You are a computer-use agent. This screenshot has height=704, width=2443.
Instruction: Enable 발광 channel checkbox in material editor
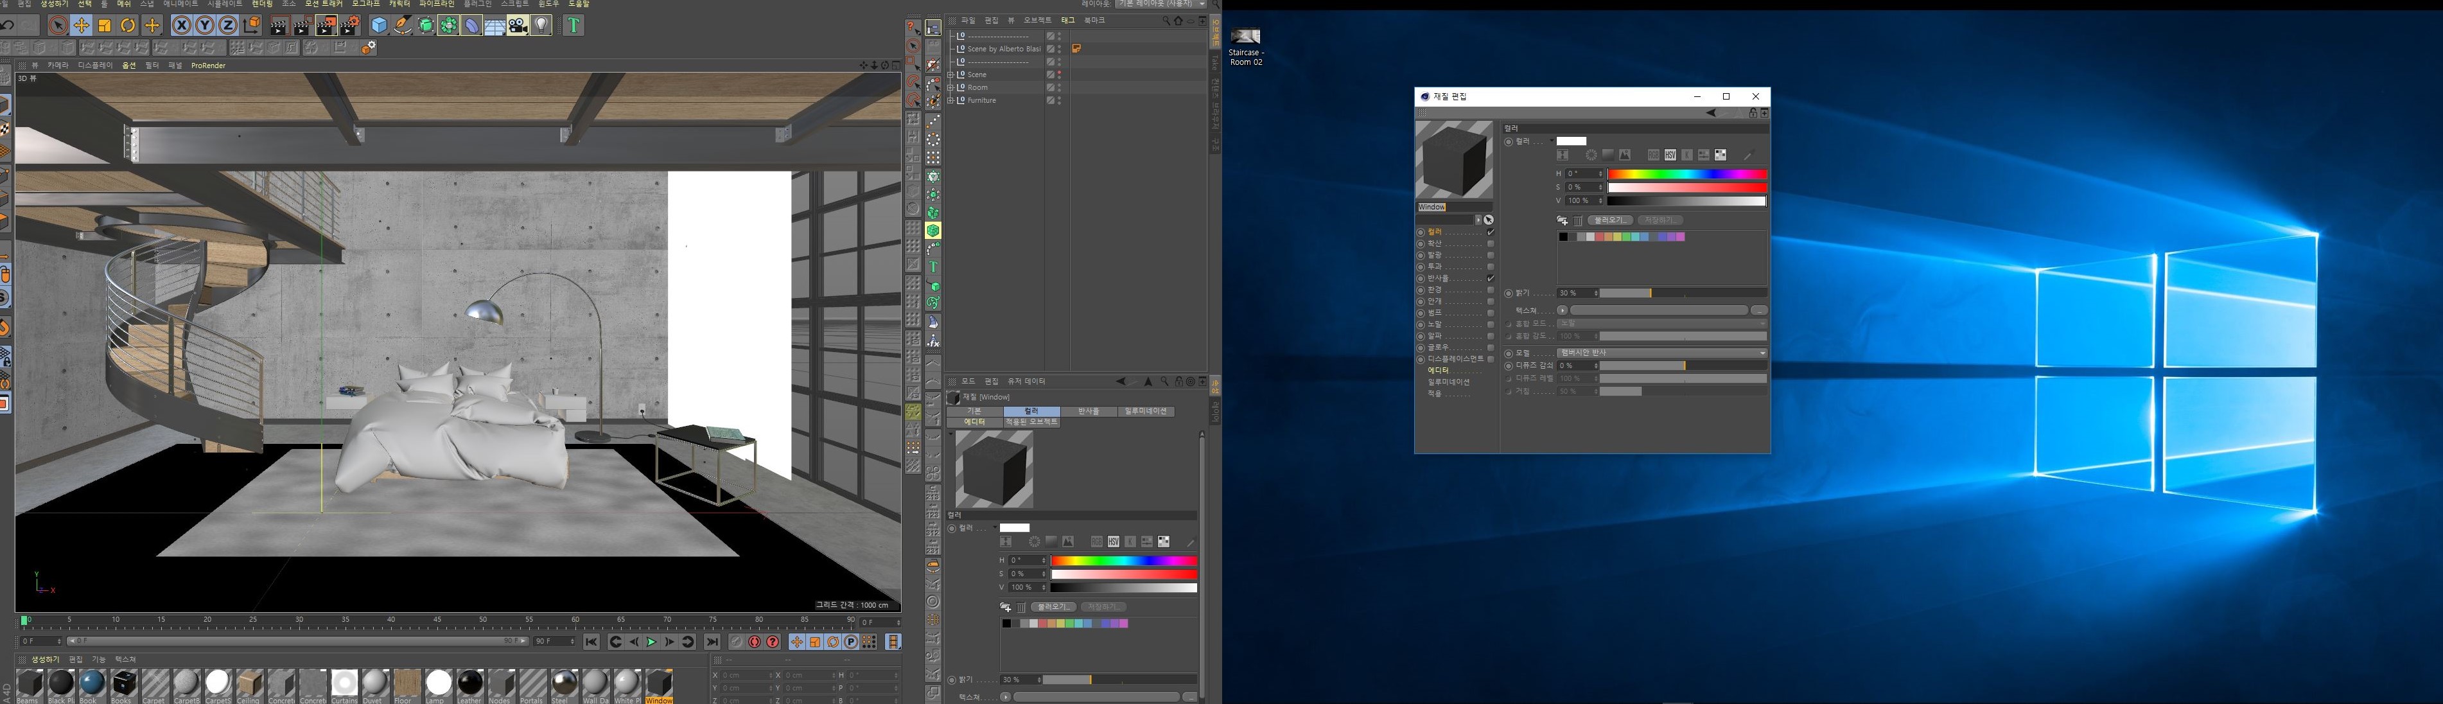[x=1491, y=255]
